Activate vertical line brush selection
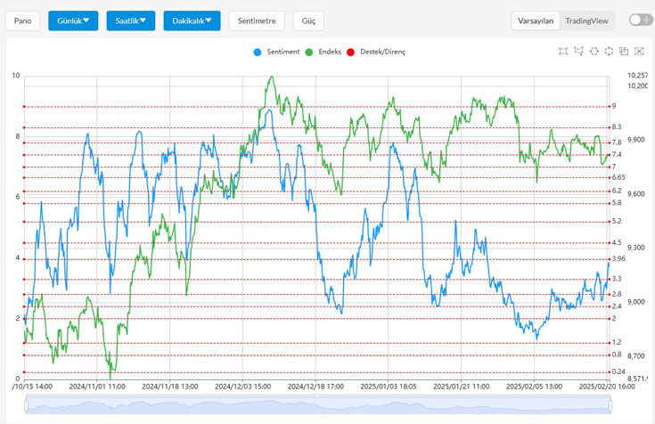655x424 pixels. click(x=609, y=52)
